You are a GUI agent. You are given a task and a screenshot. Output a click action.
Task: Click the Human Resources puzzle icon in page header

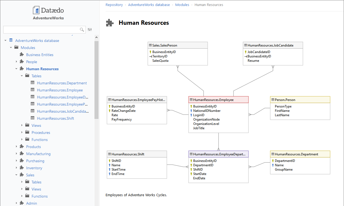pyautogui.click(x=110, y=23)
